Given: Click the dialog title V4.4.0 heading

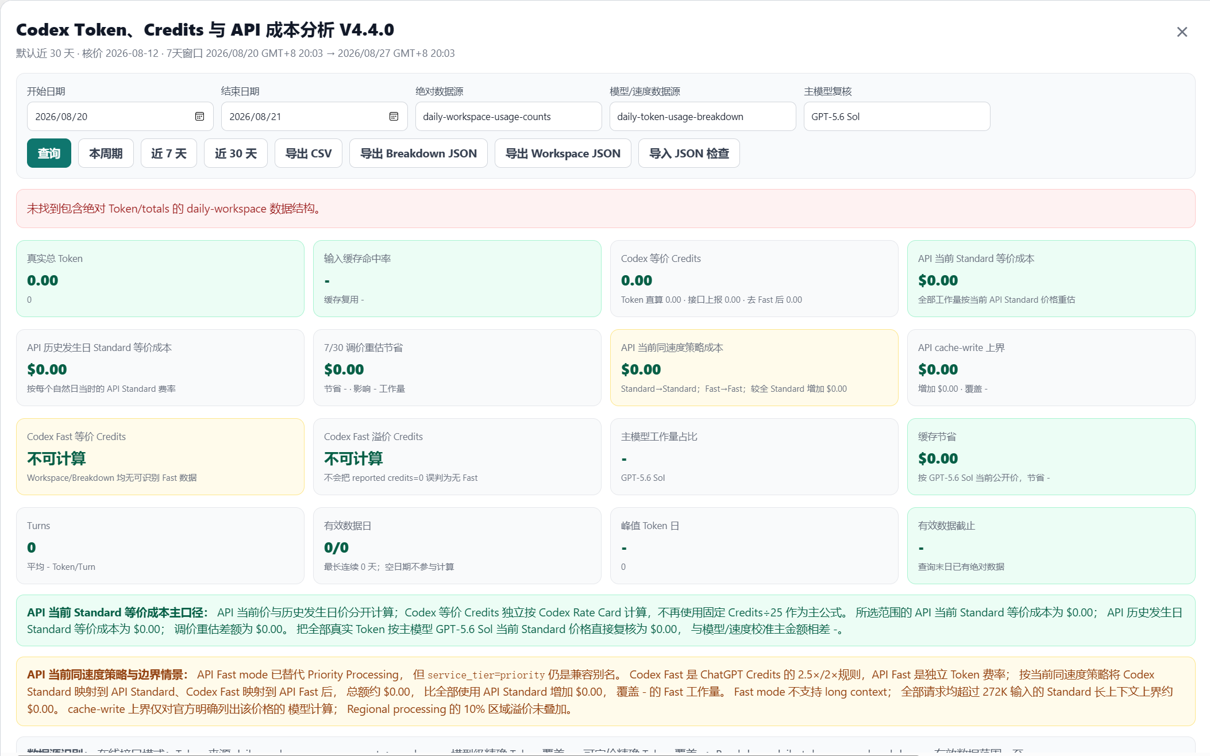Looking at the screenshot, I should 205,29.
